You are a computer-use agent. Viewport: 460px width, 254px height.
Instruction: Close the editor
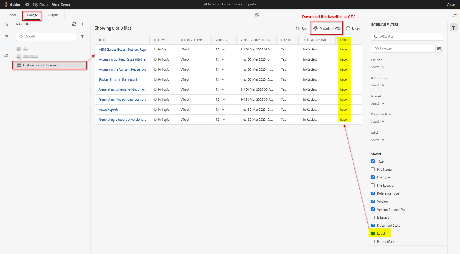click(451, 4)
